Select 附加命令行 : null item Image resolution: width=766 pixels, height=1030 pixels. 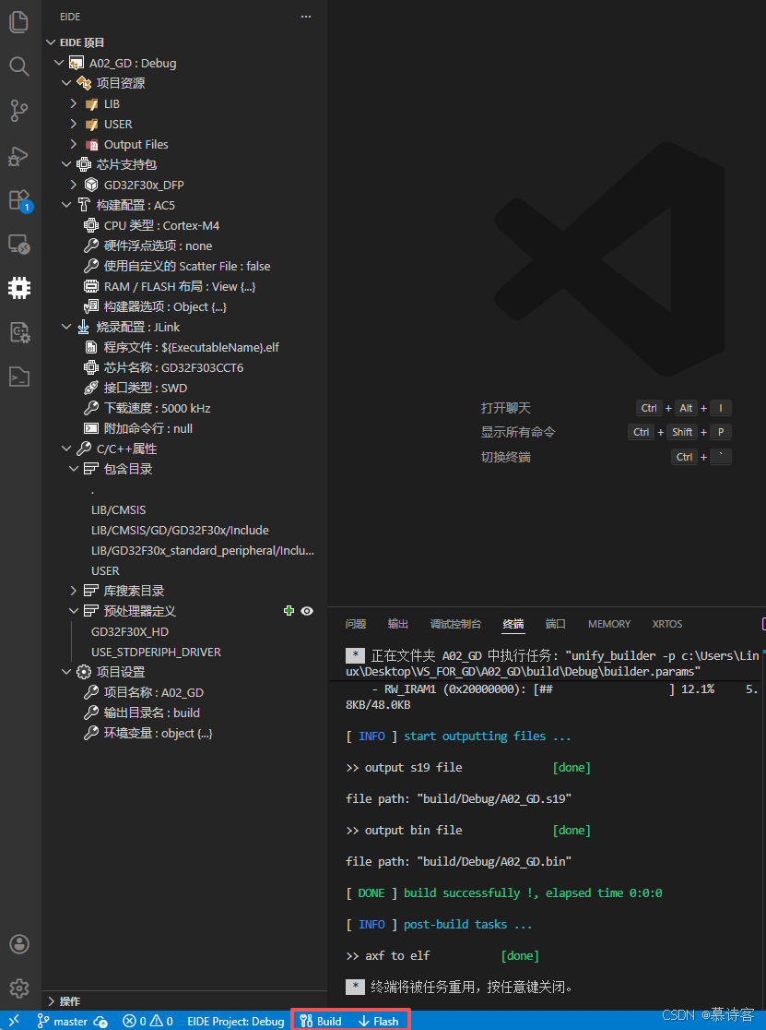coord(148,429)
